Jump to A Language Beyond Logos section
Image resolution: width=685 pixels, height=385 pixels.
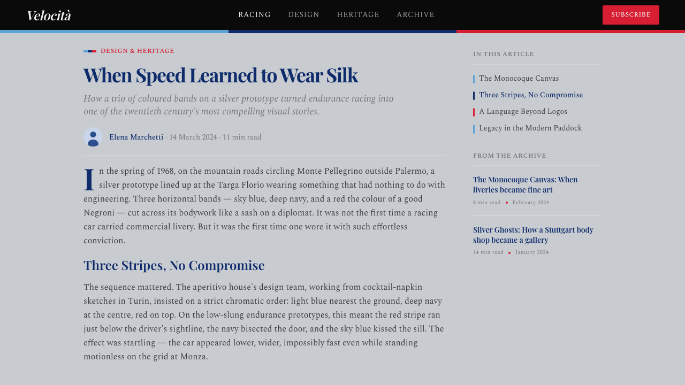pyautogui.click(x=523, y=112)
